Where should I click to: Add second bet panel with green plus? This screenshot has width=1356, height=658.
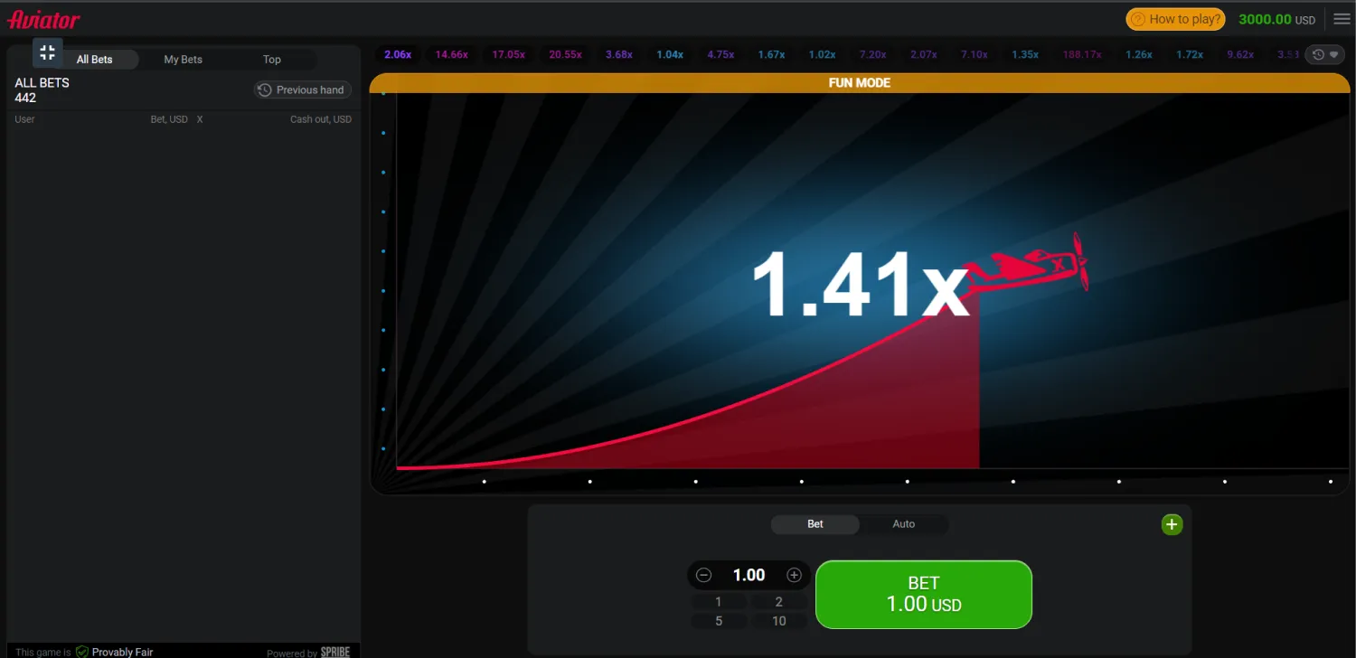tap(1172, 524)
